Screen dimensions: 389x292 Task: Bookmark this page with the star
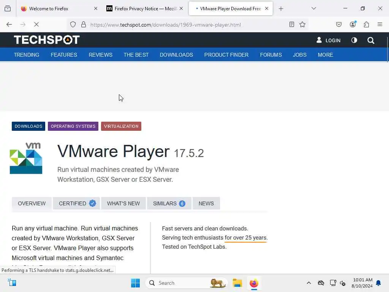302,24
